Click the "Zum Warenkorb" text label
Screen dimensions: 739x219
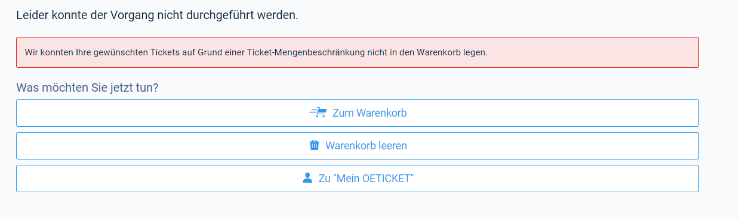[x=369, y=113]
